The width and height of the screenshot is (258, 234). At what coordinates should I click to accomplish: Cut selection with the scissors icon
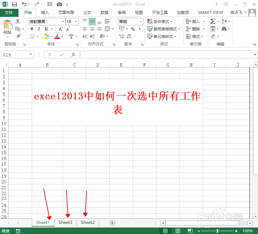pyautogui.click(x=18, y=21)
